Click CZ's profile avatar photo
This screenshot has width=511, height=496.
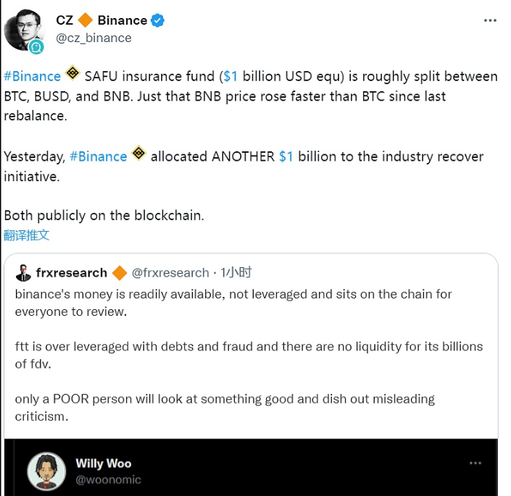coord(22,28)
